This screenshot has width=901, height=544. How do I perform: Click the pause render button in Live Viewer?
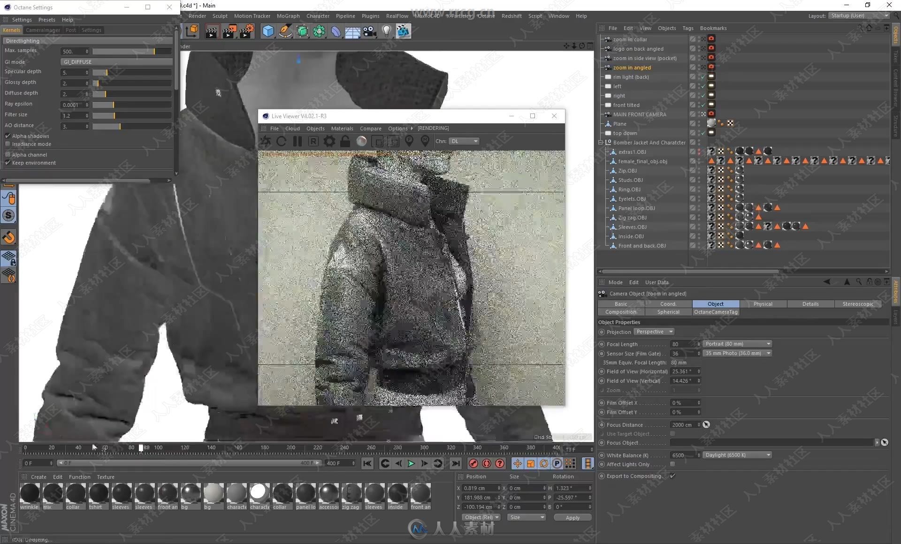[298, 141]
